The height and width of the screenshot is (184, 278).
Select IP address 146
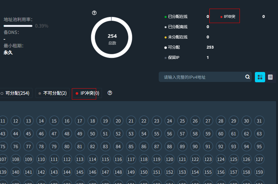tap(93, 172)
